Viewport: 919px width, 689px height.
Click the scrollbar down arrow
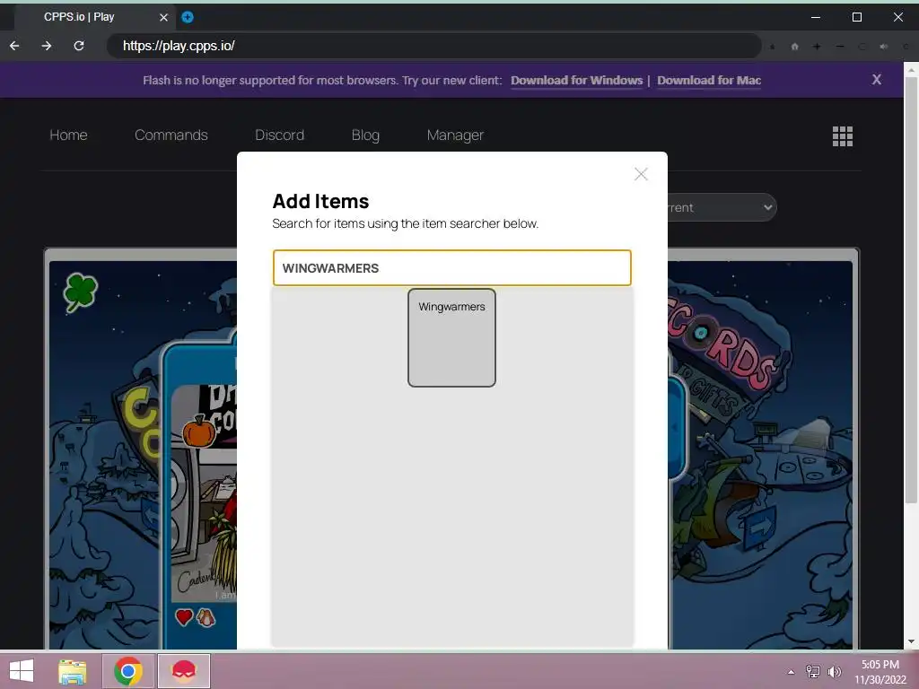912,641
